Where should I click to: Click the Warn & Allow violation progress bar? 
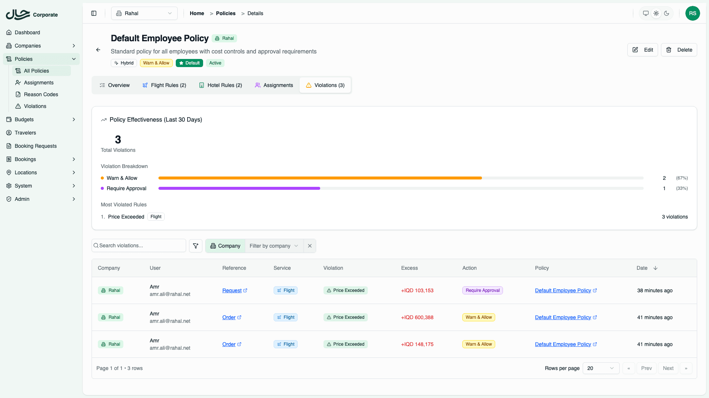pos(320,178)
